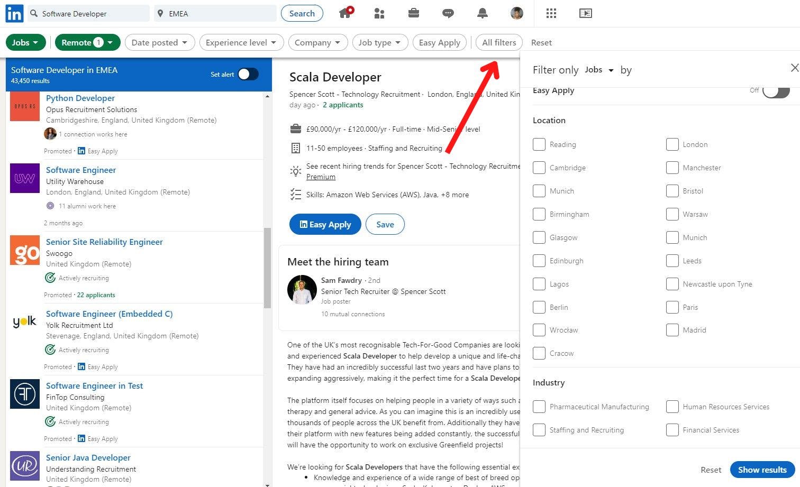The image size is (800, 487).
Task: Check the Reading location box
Action: coord(539,144)
